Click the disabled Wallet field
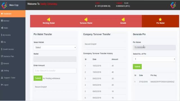180x101 pixels. pyautogui.click(x=55, y=59)
